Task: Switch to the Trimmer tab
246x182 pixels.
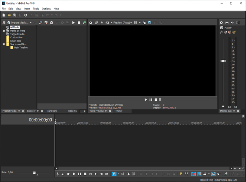Action: [x=118, y=111]
